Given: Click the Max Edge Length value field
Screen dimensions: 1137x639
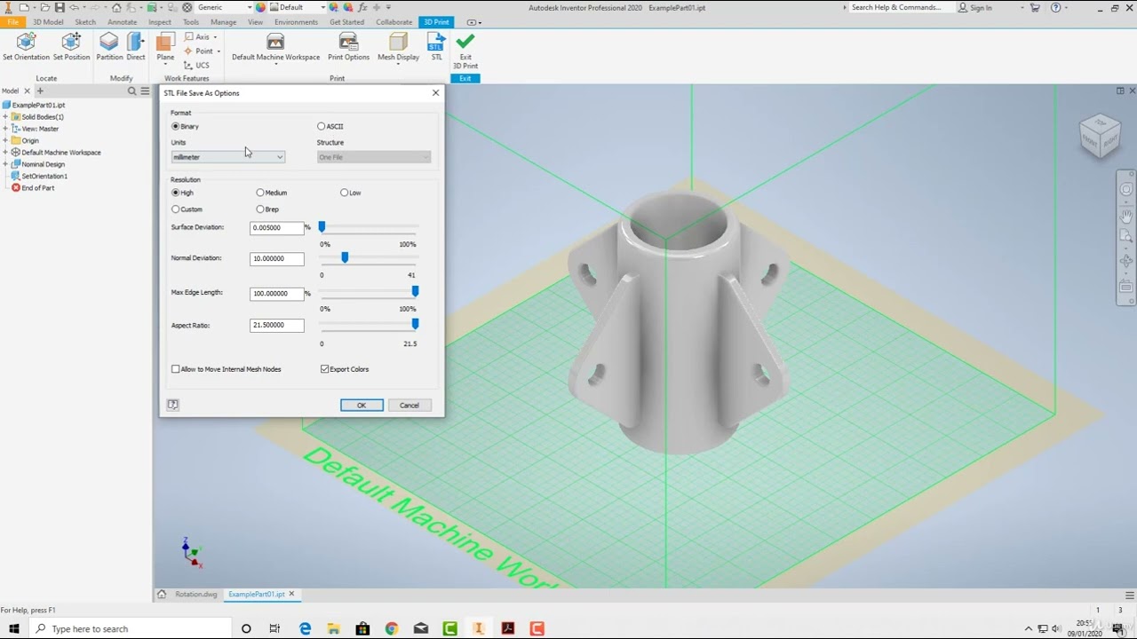Looking at the screenshot, I should (x=277, y=293).
